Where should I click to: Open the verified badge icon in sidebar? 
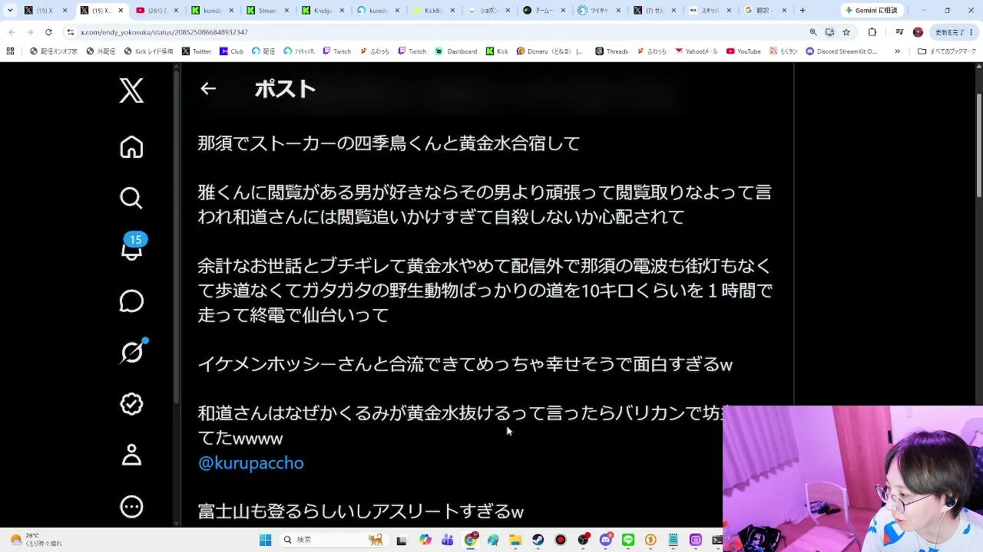(131, 403)
